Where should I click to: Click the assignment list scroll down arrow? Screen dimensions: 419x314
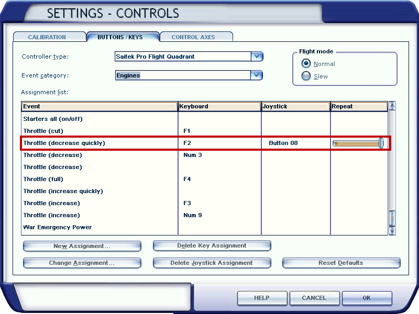(392, 230)
